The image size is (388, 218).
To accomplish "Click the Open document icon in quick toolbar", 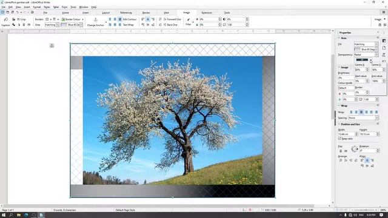I will tap(8, 12).
